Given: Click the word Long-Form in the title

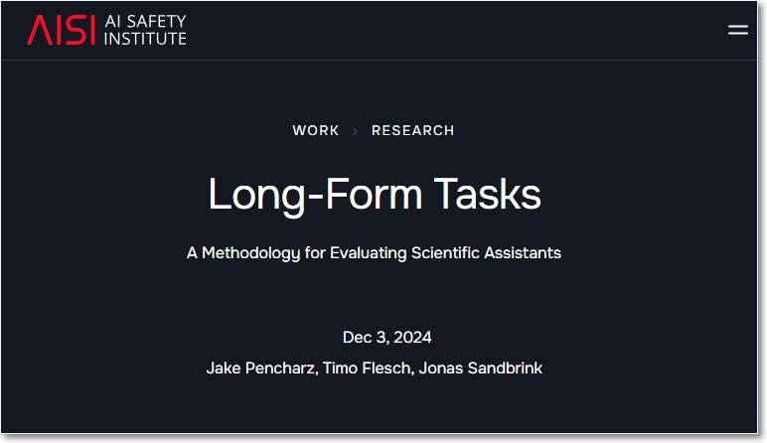Looking at the screenshot, I should [x=315, y=195].
